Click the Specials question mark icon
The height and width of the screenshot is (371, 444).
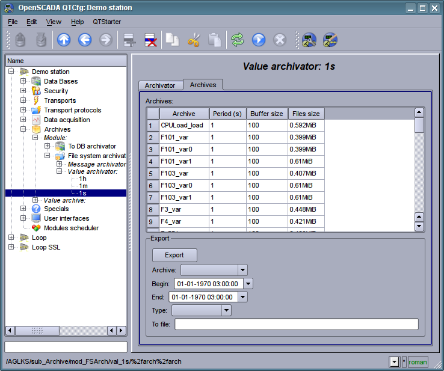pyautogui.click(x=36, y=209)
